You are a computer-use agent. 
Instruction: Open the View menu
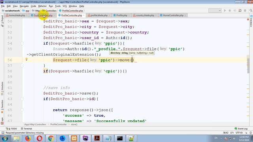point(15,6)
